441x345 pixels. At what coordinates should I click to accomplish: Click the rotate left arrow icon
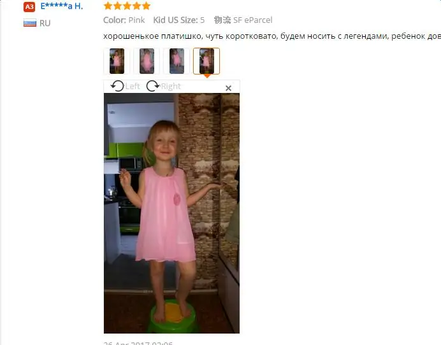click(x=117, y=86)
